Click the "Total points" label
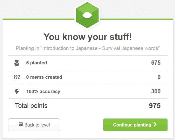This screenshot has width=175, height=140. (x=31, y=106)
